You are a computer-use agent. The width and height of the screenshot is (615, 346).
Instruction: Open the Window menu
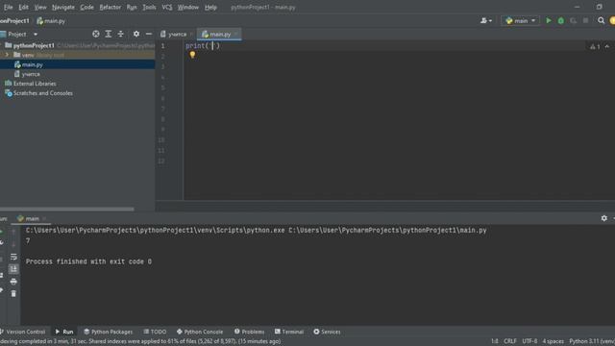coord(188,7)
